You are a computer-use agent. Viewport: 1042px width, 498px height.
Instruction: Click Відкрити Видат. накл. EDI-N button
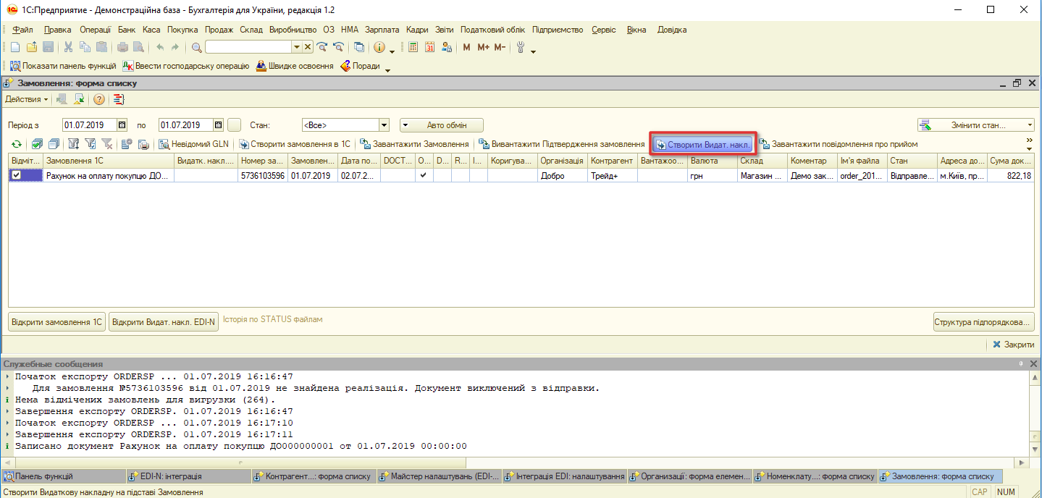164,322
